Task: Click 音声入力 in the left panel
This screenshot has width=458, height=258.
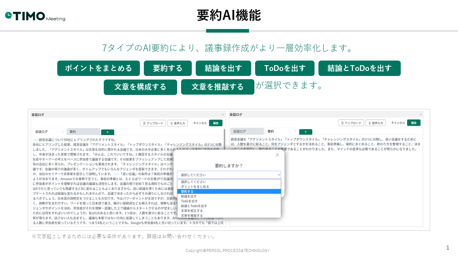Action: click(x=177, y=123)
